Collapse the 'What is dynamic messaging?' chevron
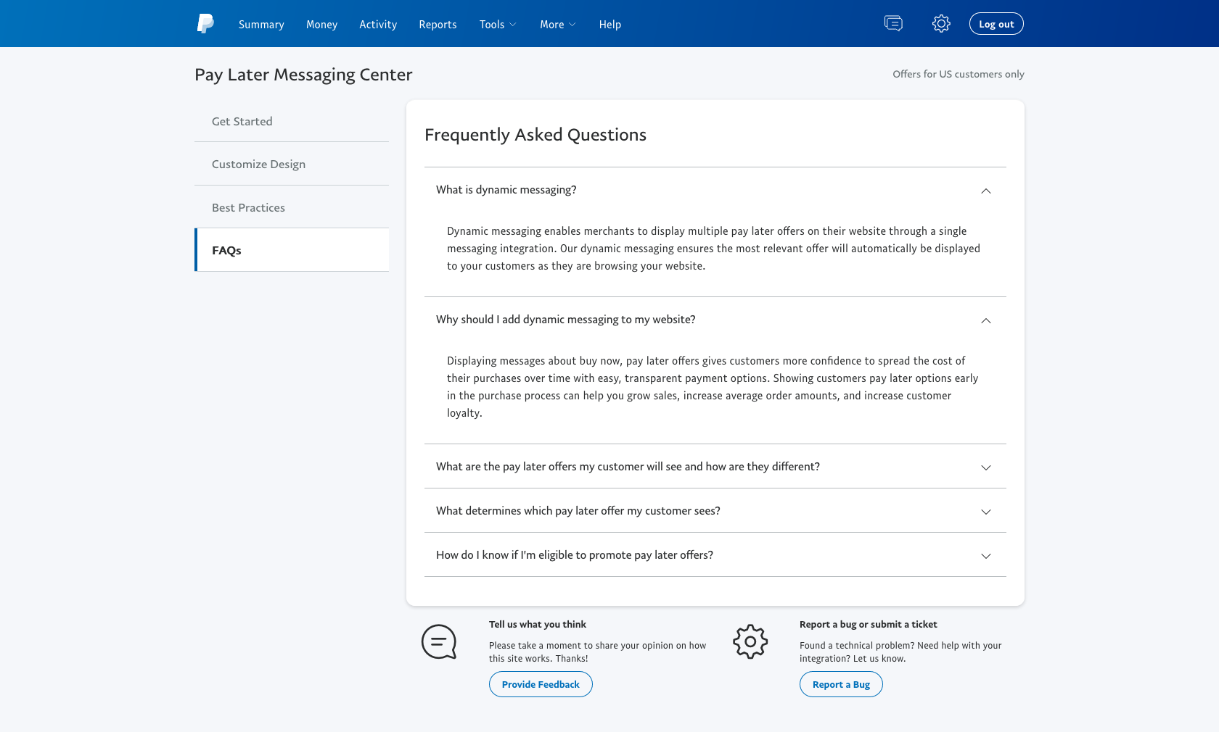 tap(986, 191)
